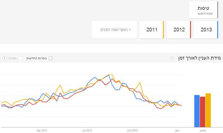Click the red average bar for 2012
Screen dimensions: 223x133
pos(203,112)
